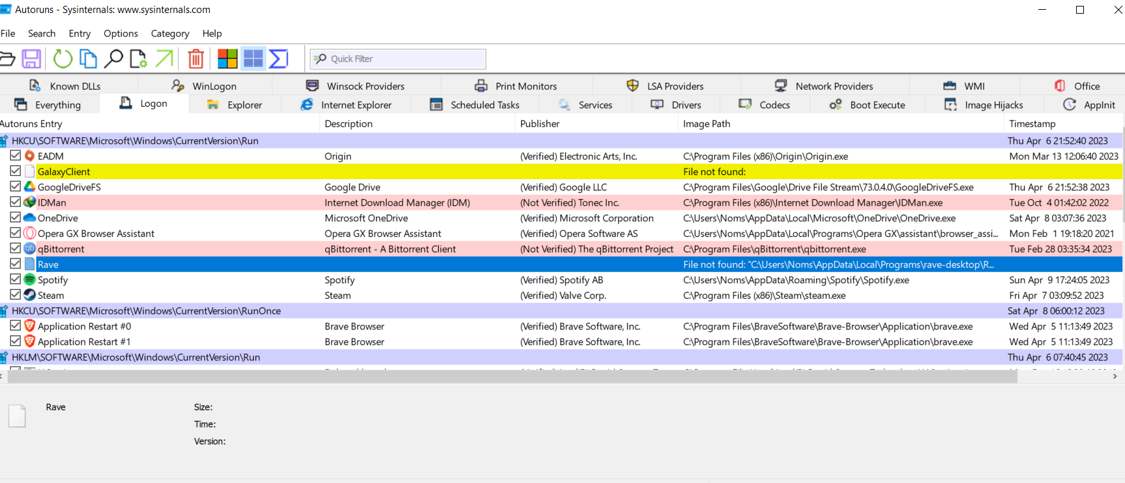Click the horizontal scrollbar right arrow

[1115, 376]
